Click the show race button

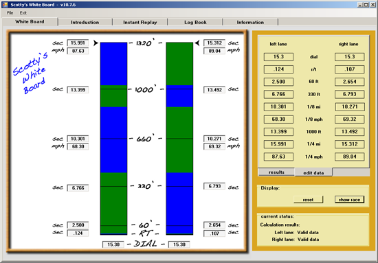349,200
